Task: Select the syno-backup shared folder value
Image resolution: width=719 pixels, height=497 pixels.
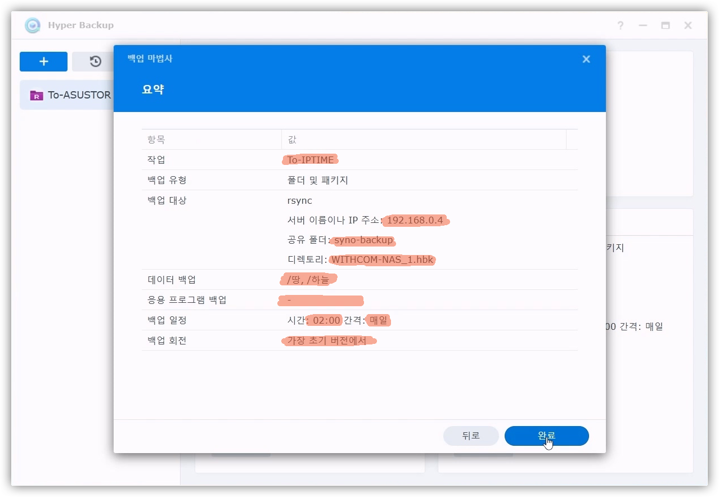Action: coord(363,240)
